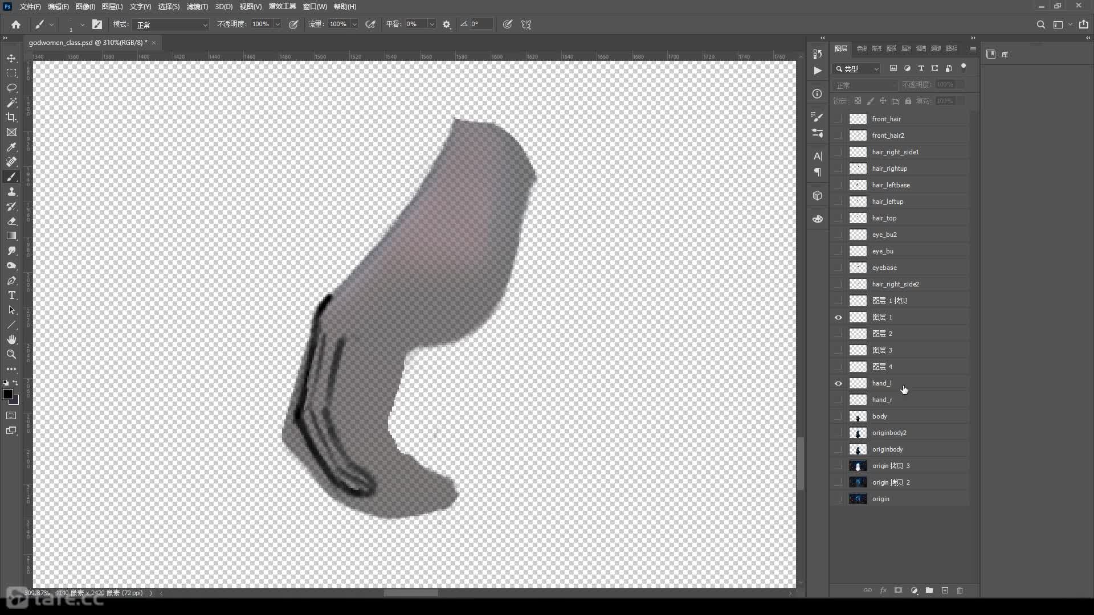The height and width of the screenshot is (615, 1094).
Task: Open the tool preset picker arrow
Action: tap(51, 24)
